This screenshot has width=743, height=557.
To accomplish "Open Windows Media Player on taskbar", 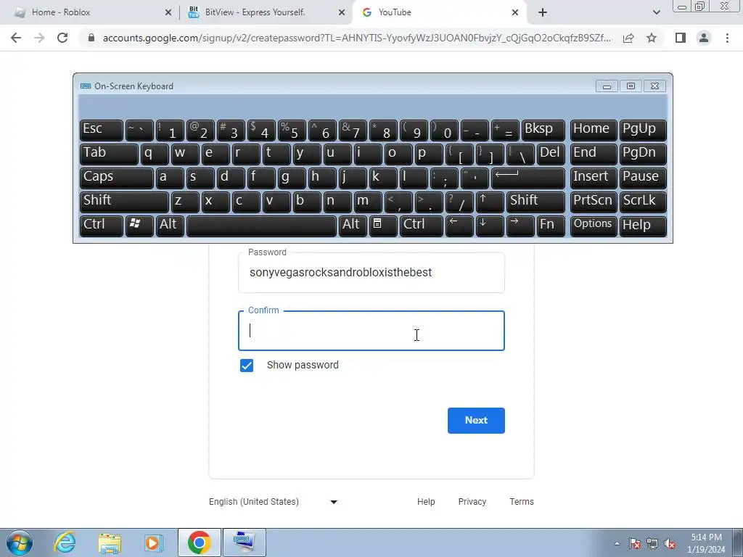I will click(x=153, y=542).
